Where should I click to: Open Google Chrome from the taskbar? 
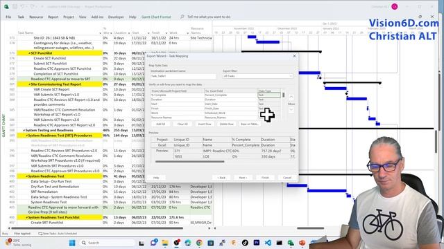pos(199,243)
